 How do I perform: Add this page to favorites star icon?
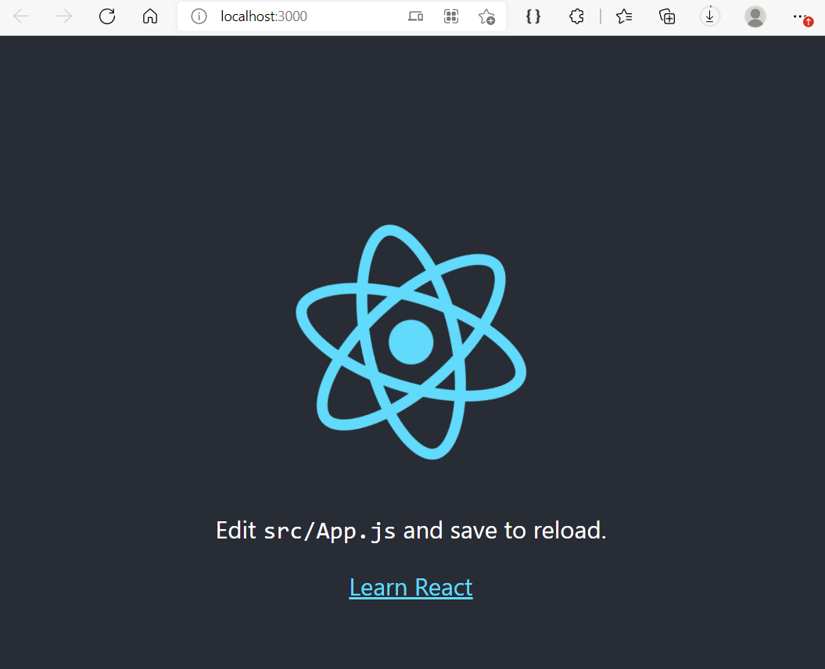pos(486,16)
